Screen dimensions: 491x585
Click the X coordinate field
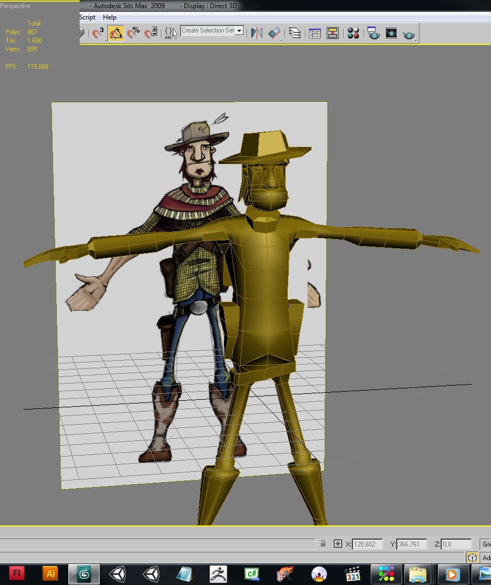(367, 544)
